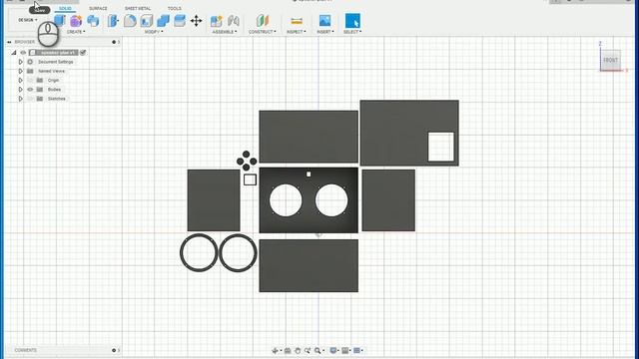Open the Insert dropdown menu

pyautogui.click(x=325, y=32)
